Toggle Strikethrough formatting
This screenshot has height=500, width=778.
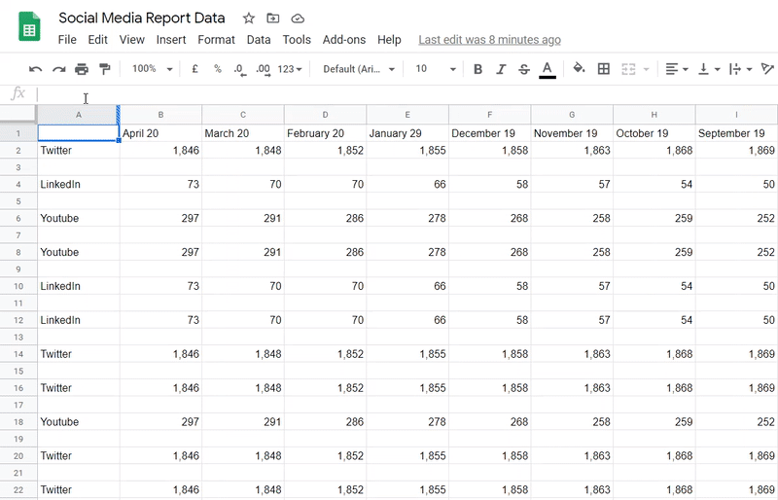tap(524, 69)
